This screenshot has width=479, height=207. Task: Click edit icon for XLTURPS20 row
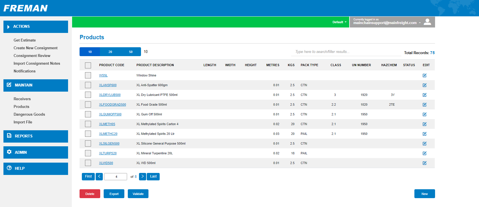[424, 153]
